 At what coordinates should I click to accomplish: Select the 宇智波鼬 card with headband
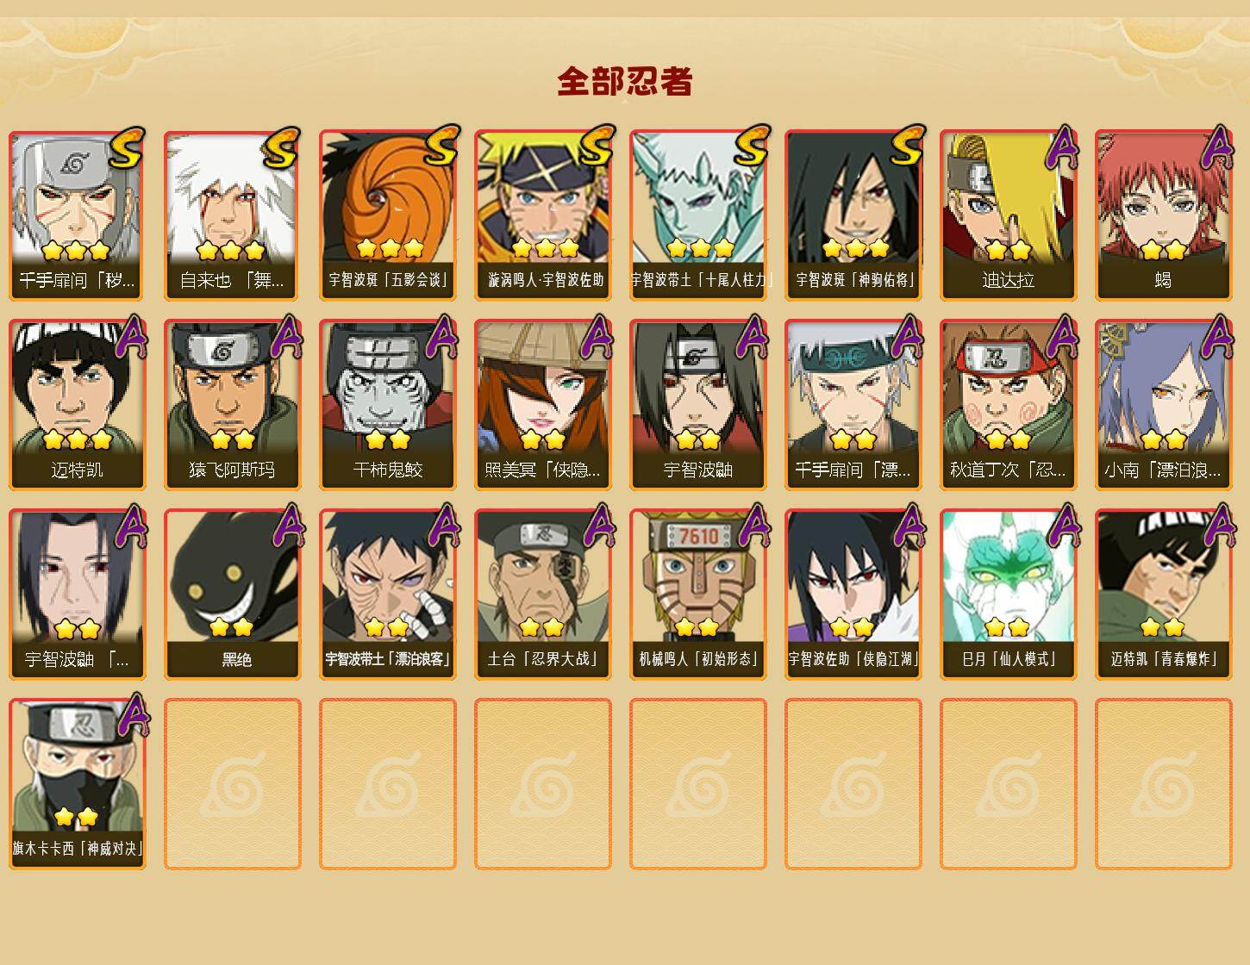(698, 405)
